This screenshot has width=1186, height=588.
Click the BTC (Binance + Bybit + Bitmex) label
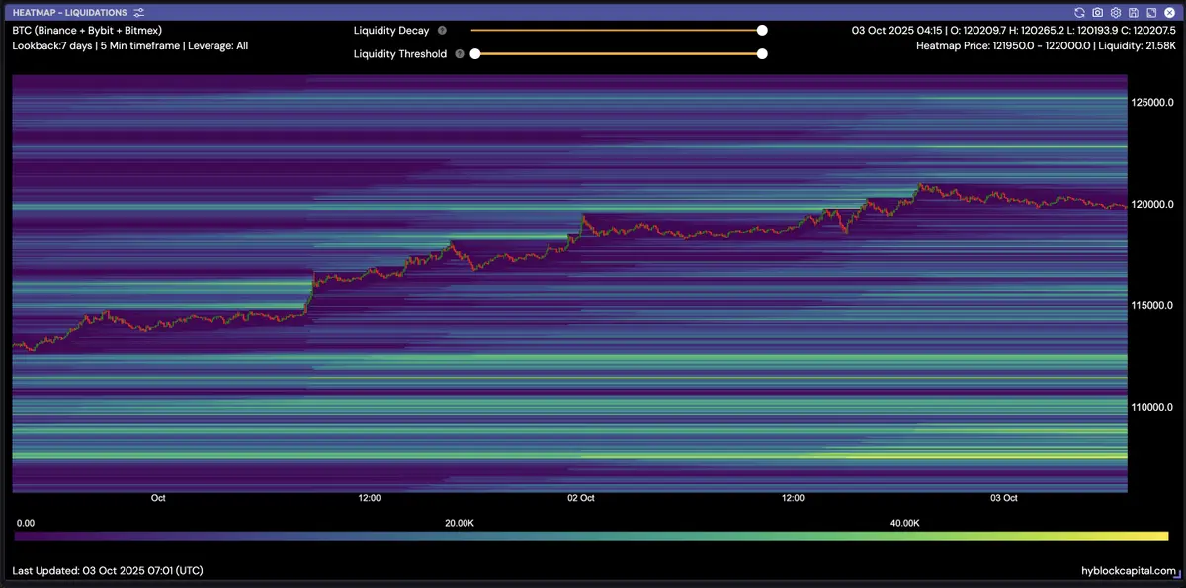click(87, 31)
